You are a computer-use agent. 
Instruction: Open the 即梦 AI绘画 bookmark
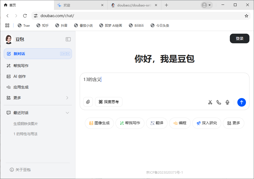coord(111,25)
